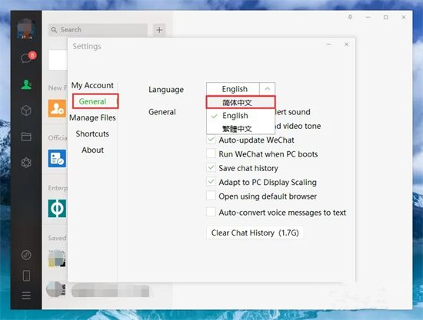Image resolution: width=423 pixels, height=320 pixels.
Task: Switch to the My Account tab
Action: tap(92, 85)
